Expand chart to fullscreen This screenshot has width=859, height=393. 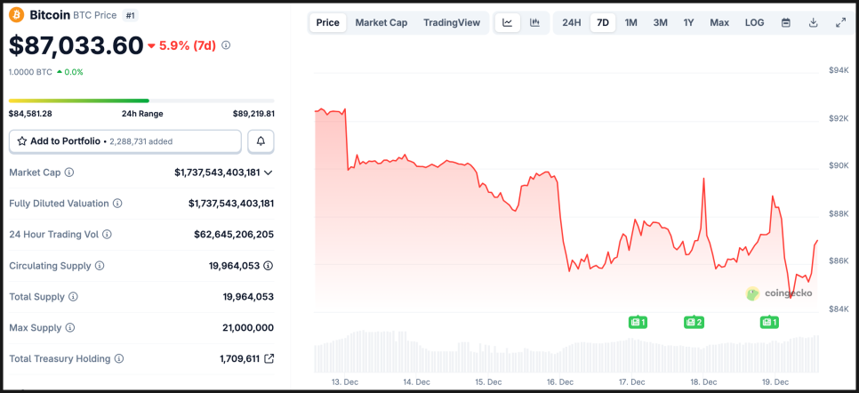841,23
